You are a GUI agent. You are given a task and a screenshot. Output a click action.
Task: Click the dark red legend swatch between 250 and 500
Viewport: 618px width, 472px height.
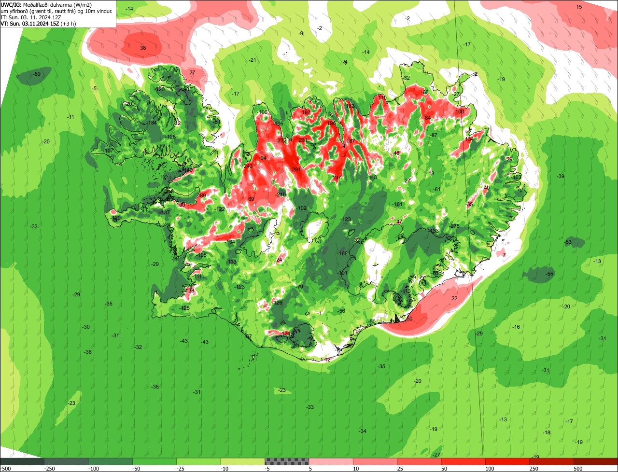coord(551,461)
